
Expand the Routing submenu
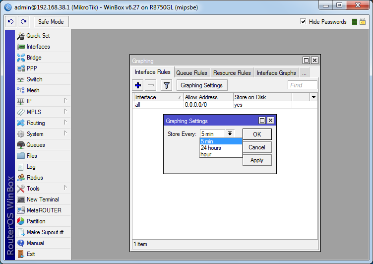click(x=65, y=123)
